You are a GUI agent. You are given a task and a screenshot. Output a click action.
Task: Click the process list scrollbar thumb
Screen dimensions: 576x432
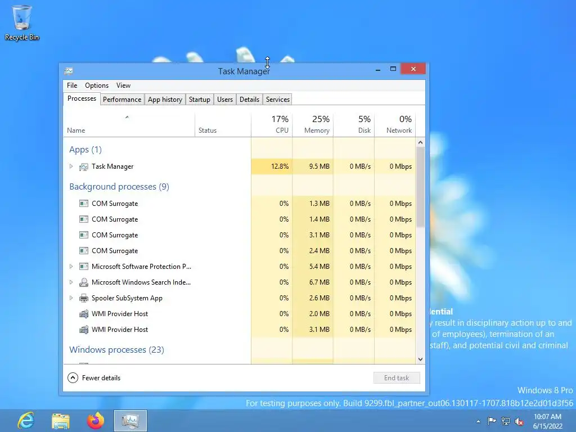pos(421,187)
